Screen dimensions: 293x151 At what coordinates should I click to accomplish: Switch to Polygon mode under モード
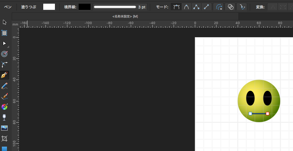pos(196,7)
